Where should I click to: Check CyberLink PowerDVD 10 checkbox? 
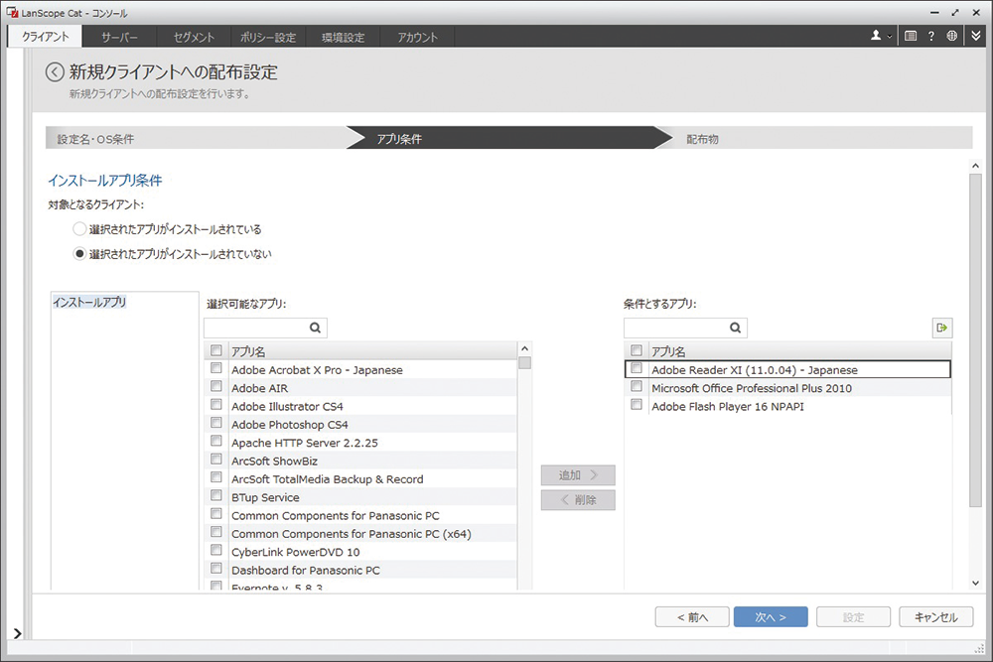pos(216,551)
